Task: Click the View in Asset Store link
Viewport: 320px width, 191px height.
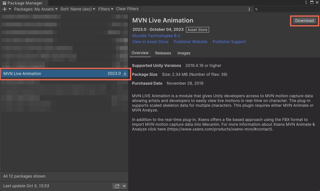Action: (150, 42)
